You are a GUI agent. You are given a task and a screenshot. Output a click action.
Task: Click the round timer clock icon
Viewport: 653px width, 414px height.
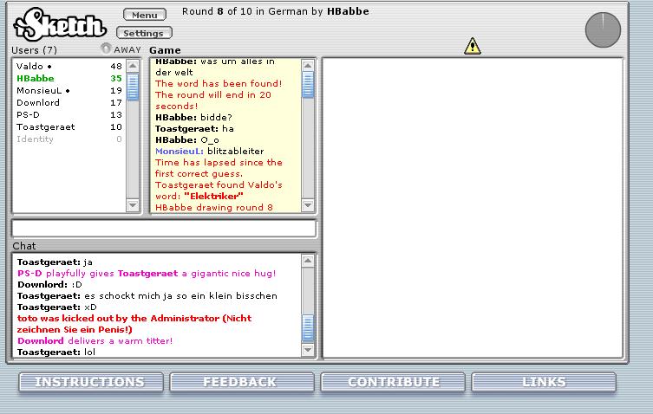tap(603, 29)
